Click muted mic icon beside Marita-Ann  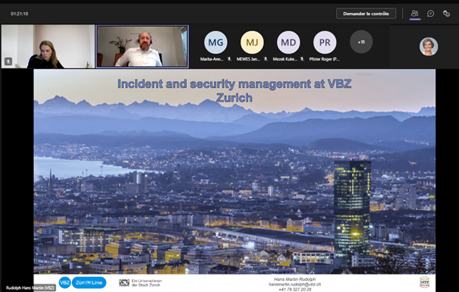pyautogui.click(x=229, y=59)
